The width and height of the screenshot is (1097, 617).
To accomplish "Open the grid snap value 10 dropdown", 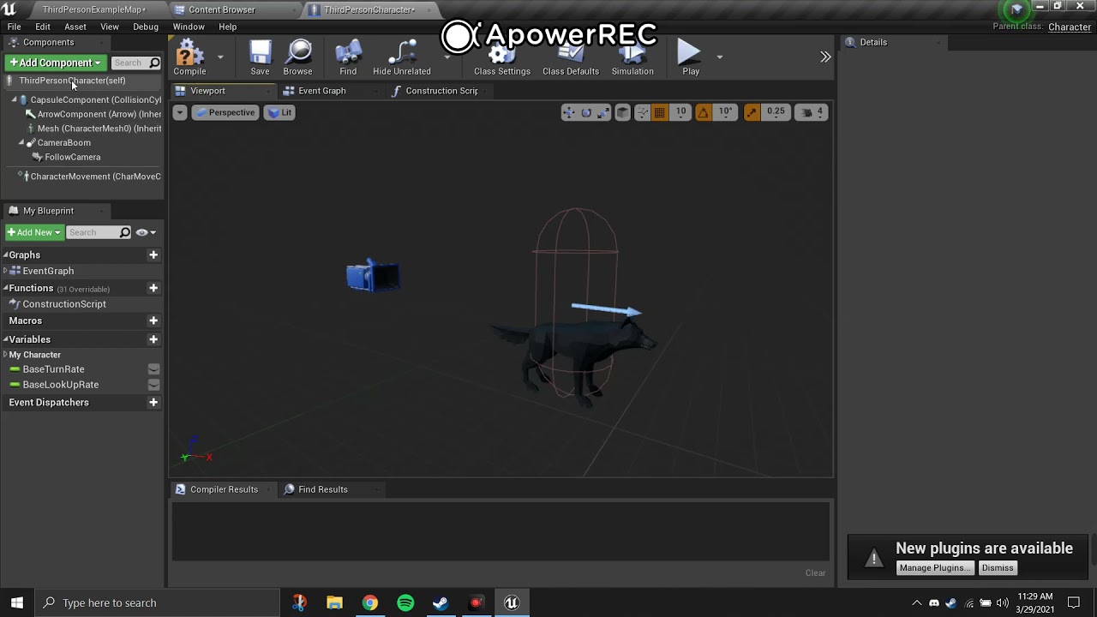I will (680, 112).
